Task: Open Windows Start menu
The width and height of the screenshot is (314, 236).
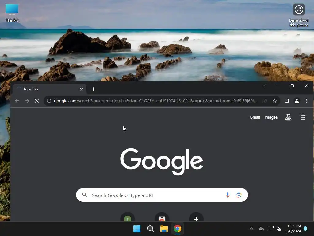Action: [x=137, y=229]
